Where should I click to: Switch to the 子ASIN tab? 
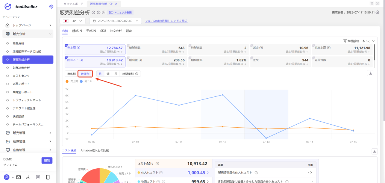(91, 31)
